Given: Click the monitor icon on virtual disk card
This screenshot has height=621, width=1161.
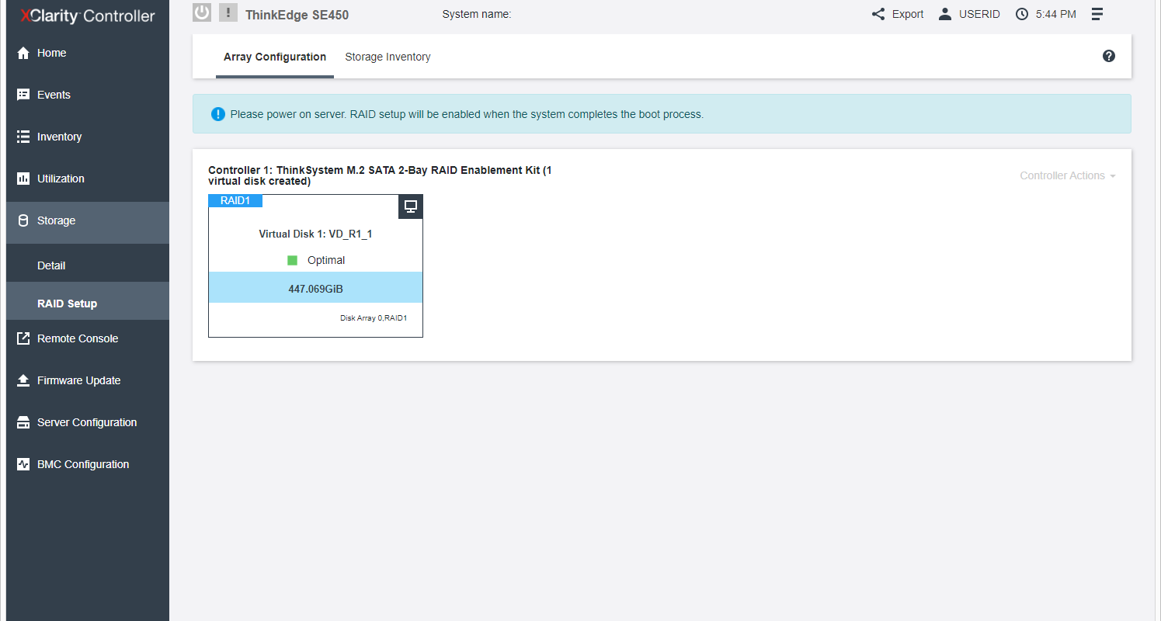Looking at the screenshot, I should pyautogui.click(x=411, y=206).
